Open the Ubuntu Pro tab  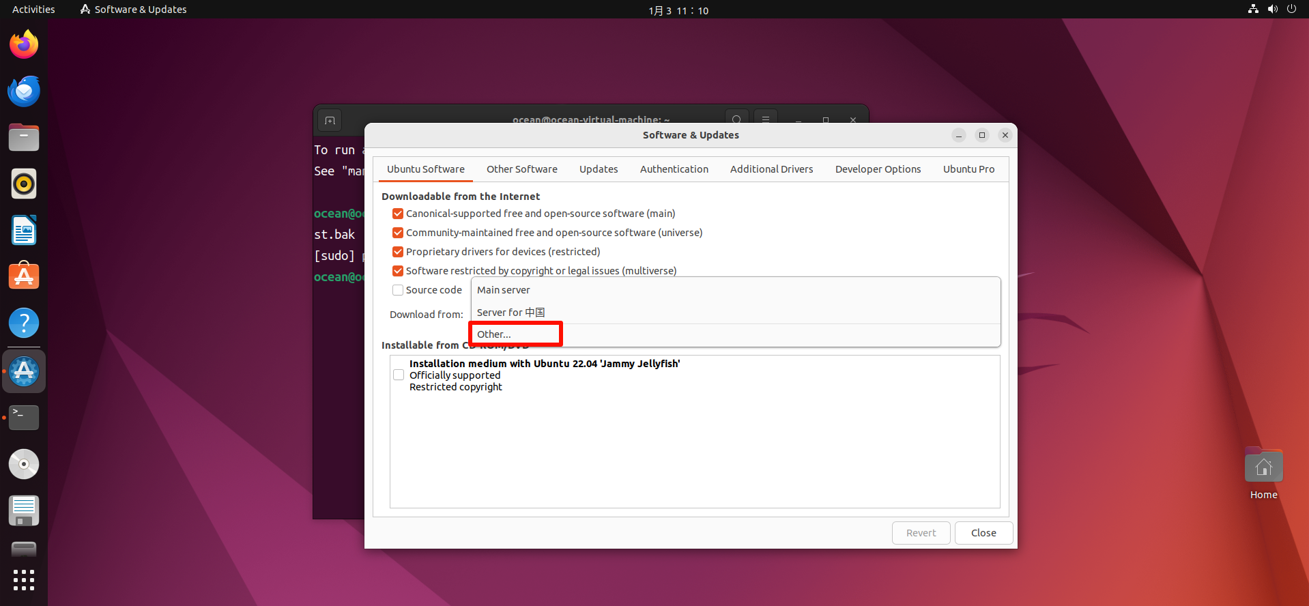[x=969, y=169]
